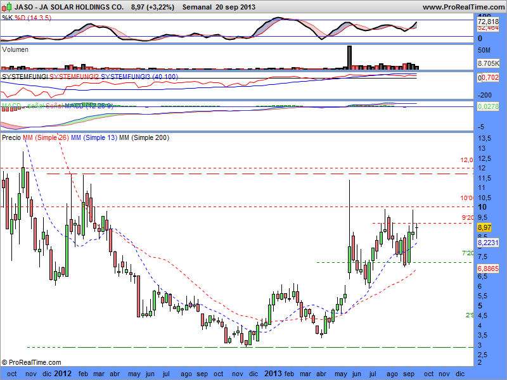
Task: Click the 11,5 price axis label
Action: pos(484,178)
